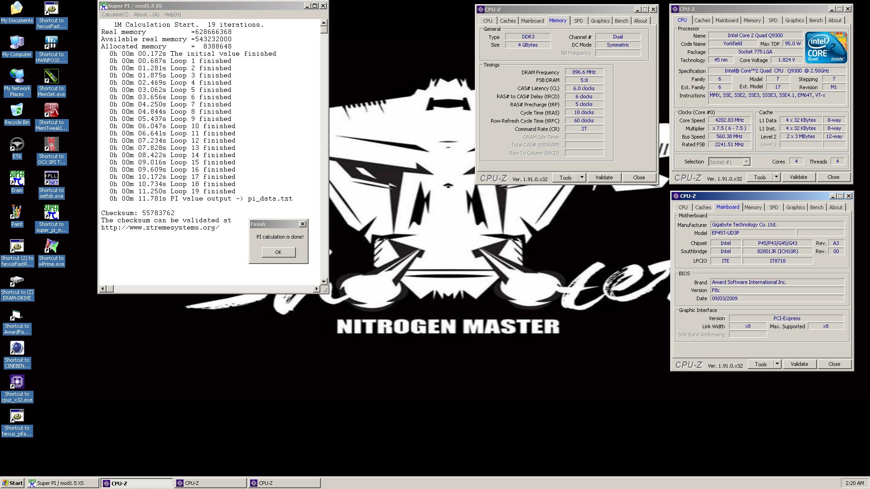This screenshot has width=870, height=489.
Task: Click Core Speed value 4202.83 MHz
Action: click(730, 120)
